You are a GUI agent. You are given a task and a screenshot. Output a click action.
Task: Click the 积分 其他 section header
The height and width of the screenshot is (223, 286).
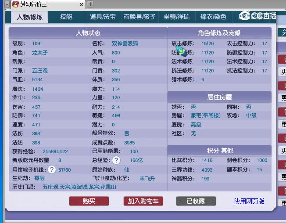click(220, 151)
